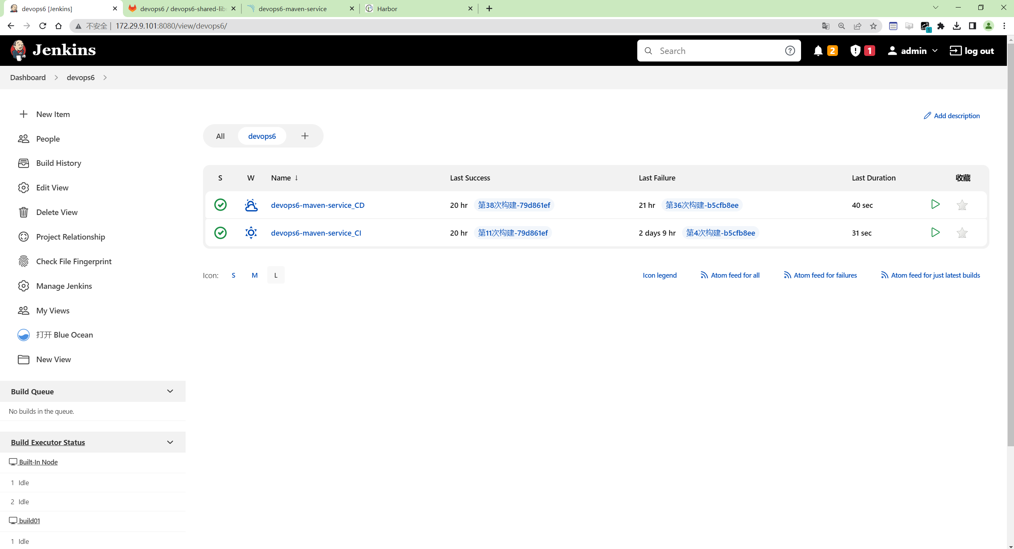Open the Manage Jenkins gear icon

pyautogui.click(x=23, y=286)
